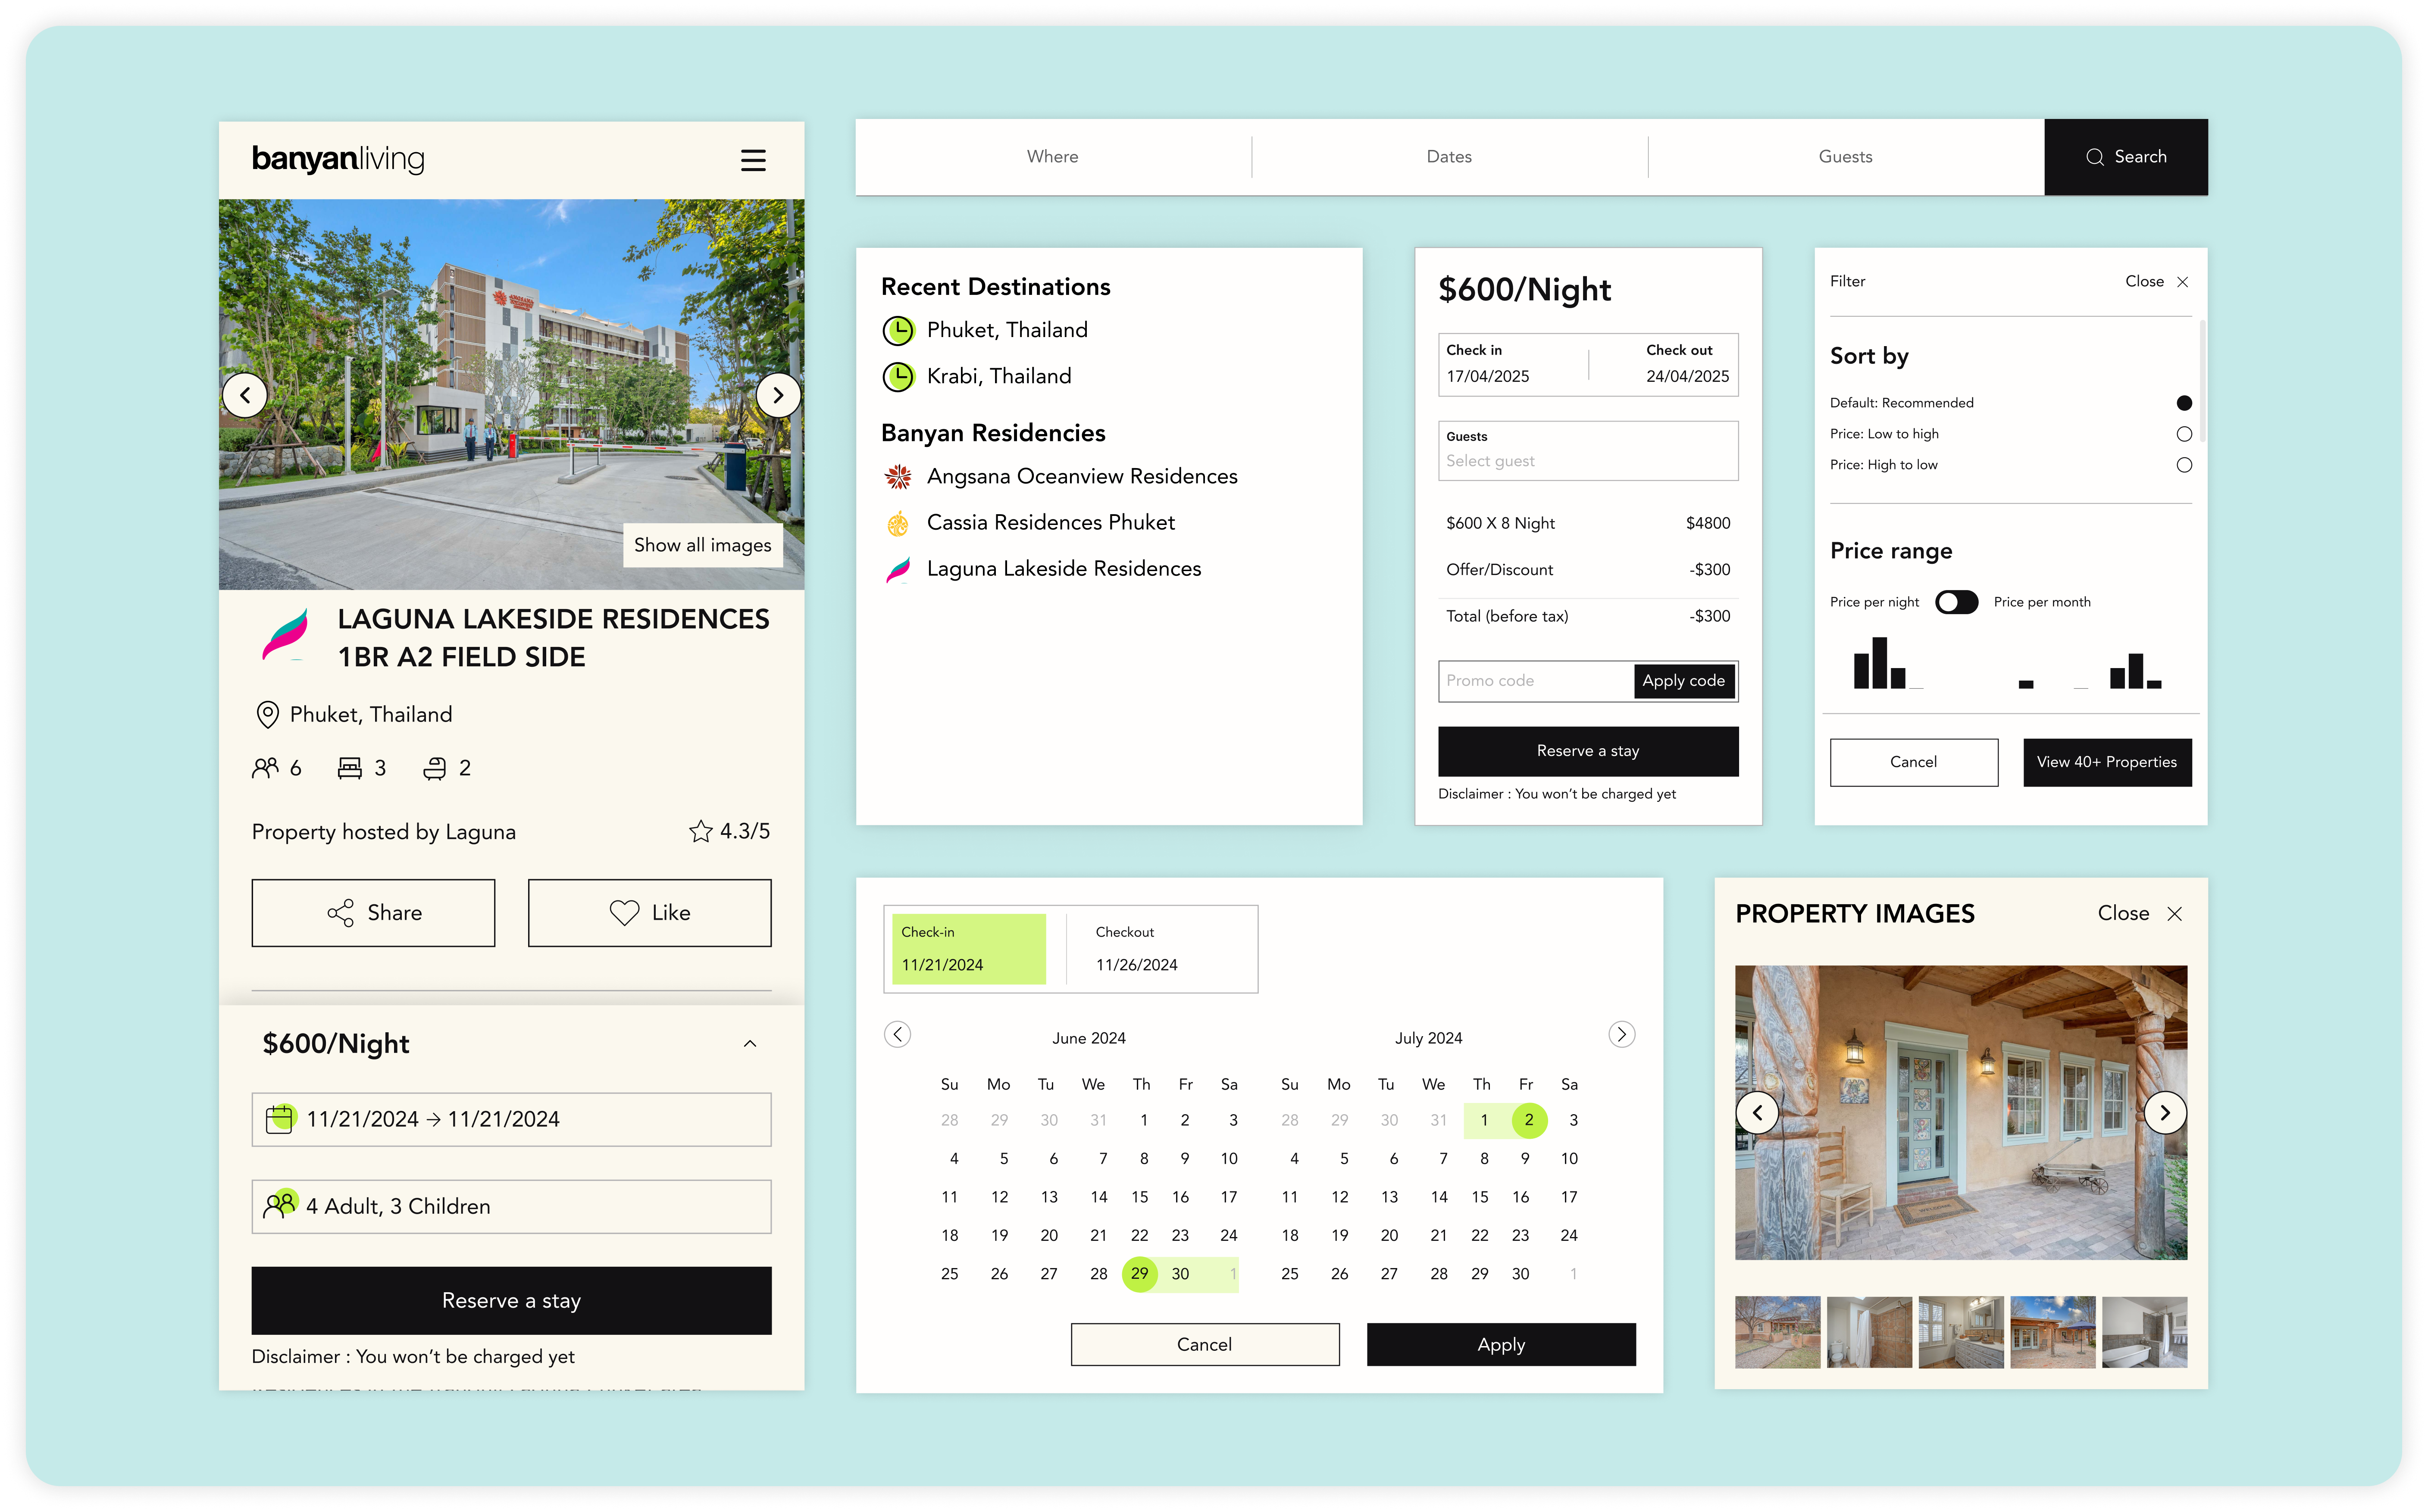Show previous image in Property Images gallery
Viewport: 2428px width, 1512px height.
coord(1757,1112)
